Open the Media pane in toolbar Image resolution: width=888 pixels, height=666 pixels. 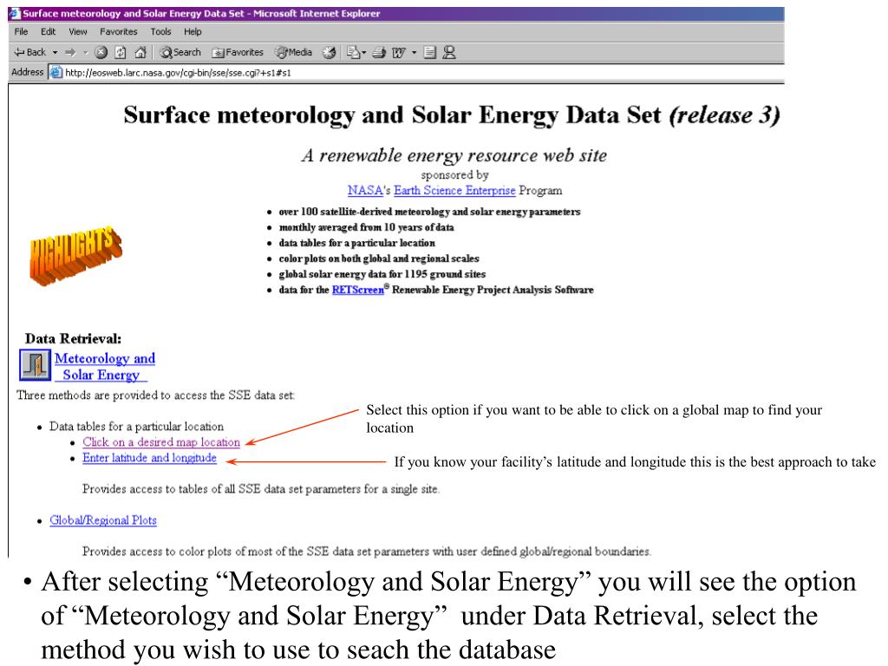pyautogui.click(x=293, y=53)
